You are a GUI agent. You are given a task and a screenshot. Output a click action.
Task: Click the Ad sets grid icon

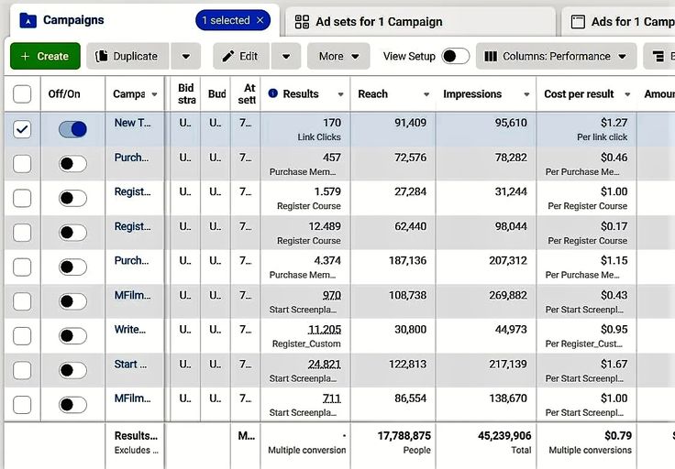point(302,21)
